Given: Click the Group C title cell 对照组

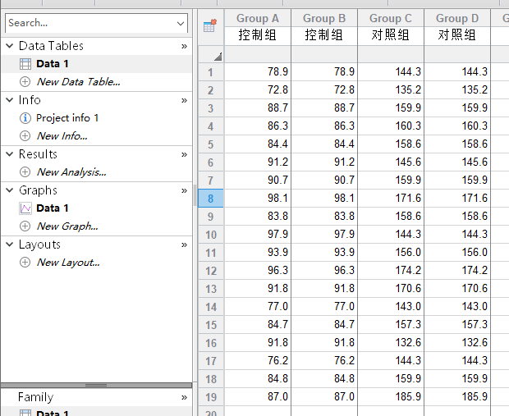Looking at the screenshot, I should click(391, 35).
